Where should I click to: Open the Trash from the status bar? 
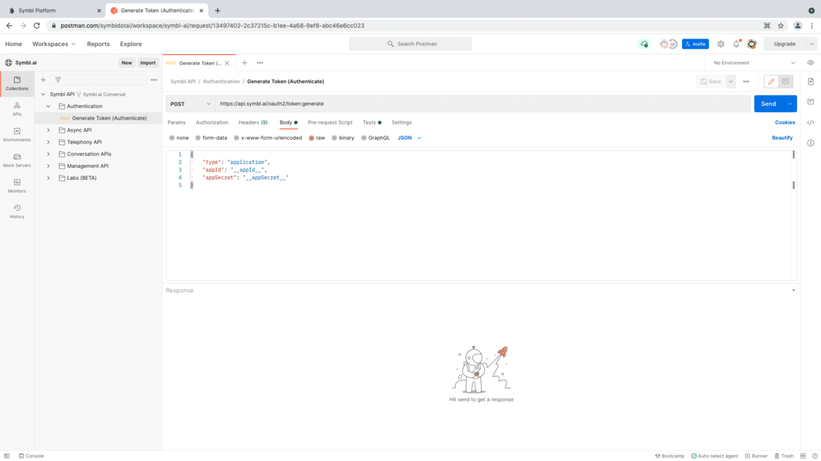(784, 455)
